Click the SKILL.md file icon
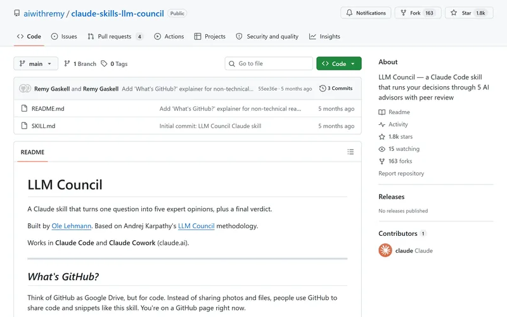 pos(24,126)
